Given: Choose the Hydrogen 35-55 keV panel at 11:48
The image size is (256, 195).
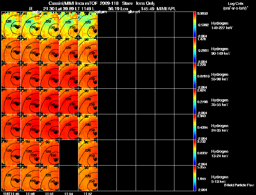Looking at the screenshot, I should [30, 102].
